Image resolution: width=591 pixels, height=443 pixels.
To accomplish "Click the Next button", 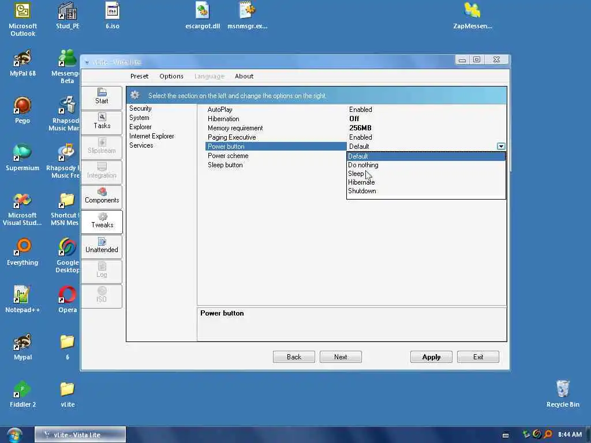I will coord(341,356).
